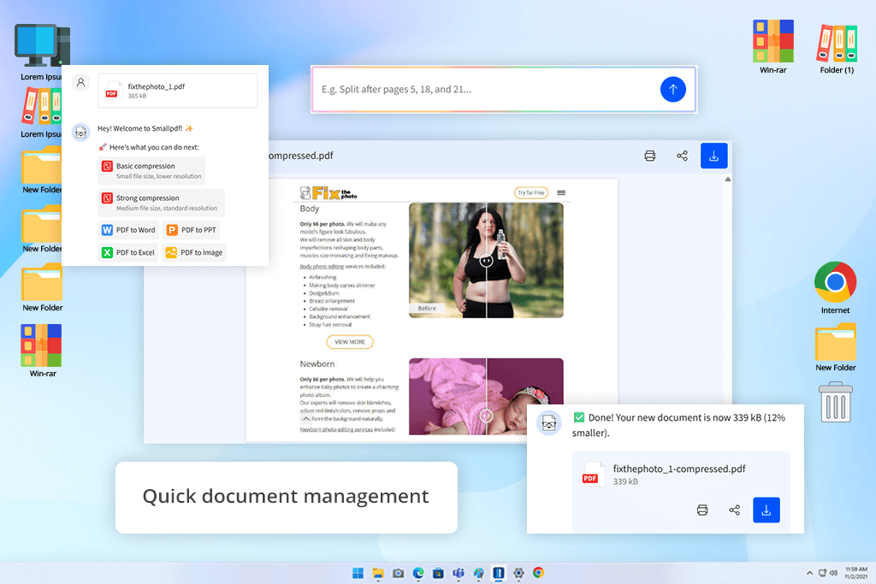Click the blue download button in viewer header

point(714,156)
